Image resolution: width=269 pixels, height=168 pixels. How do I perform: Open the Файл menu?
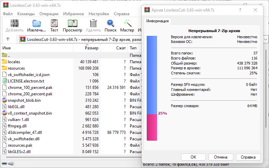(x=8, y=14)
